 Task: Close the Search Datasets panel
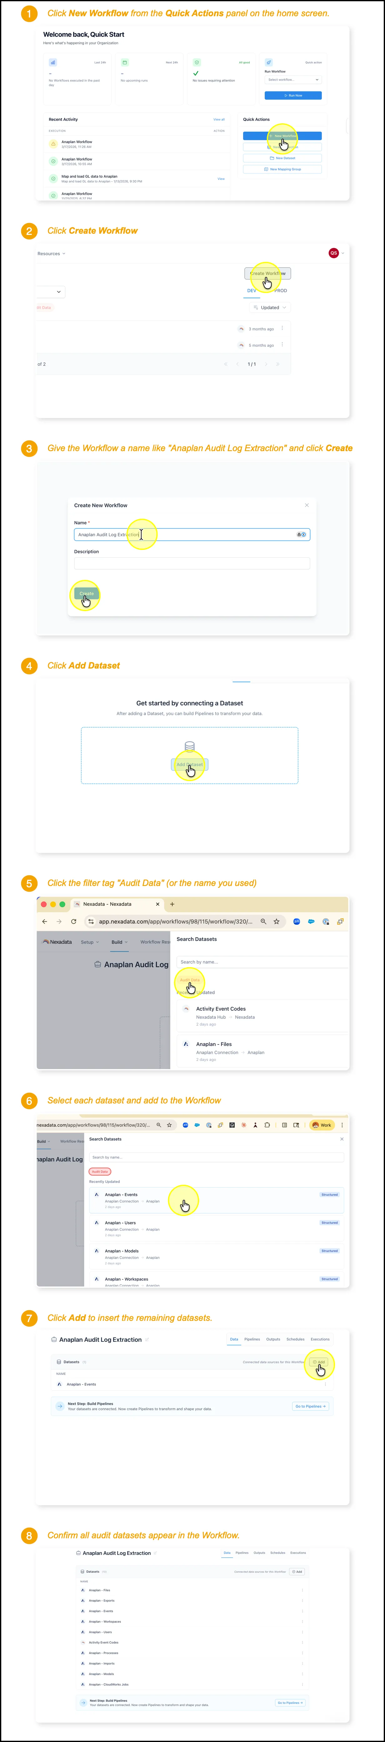click(342, 1139)
